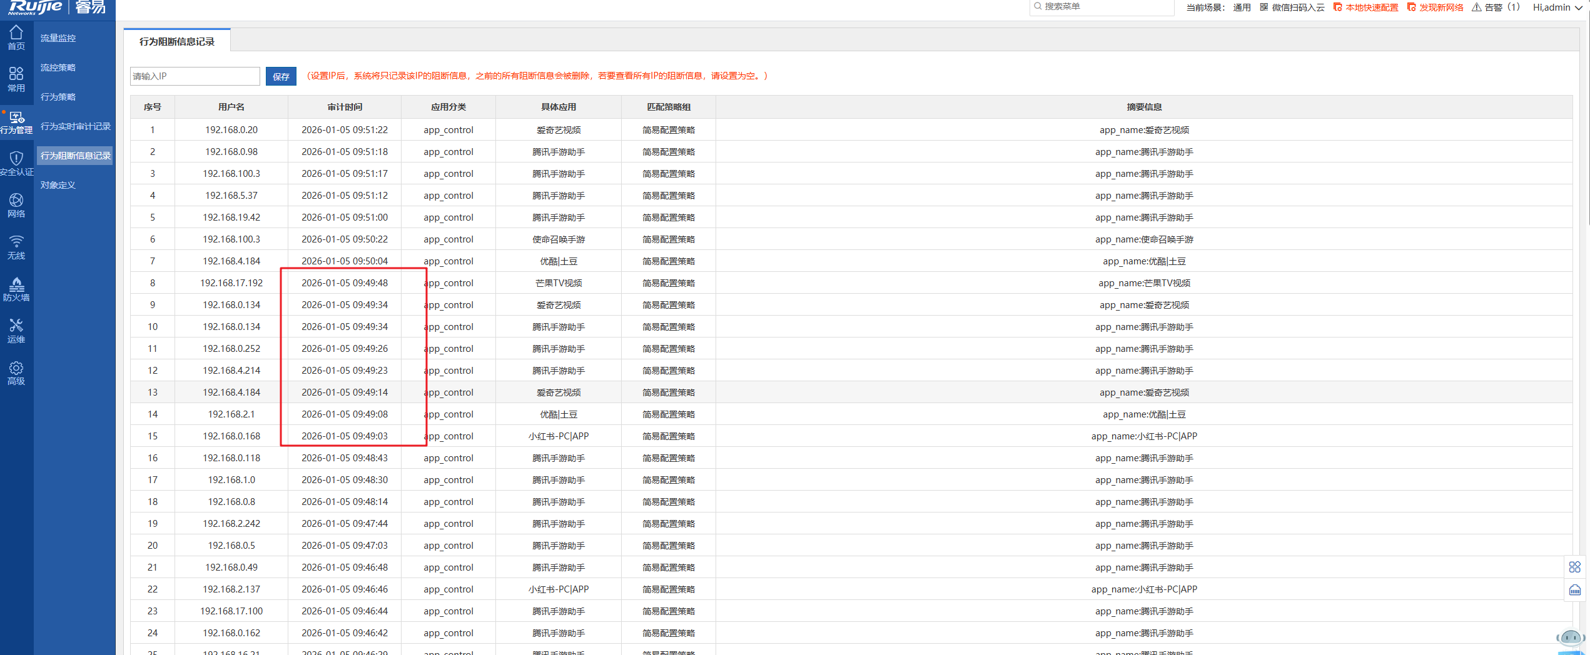Open the 流量监控 menu item
Image resolution: width=1590 pixels, height=655 pixels.
point(58,38)
